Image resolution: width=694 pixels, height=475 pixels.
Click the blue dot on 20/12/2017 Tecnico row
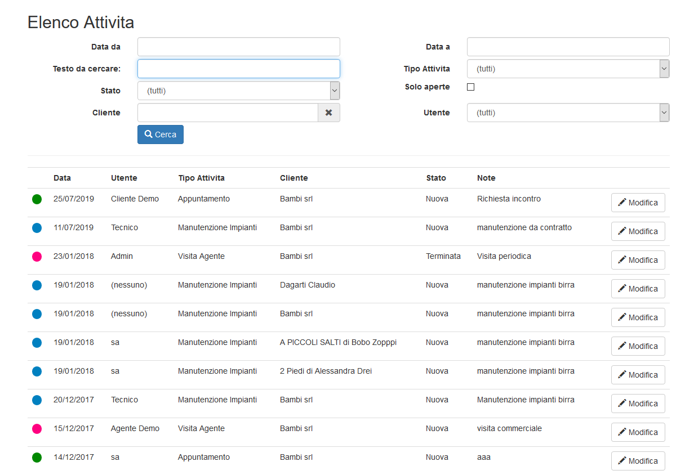coord(37,400)
